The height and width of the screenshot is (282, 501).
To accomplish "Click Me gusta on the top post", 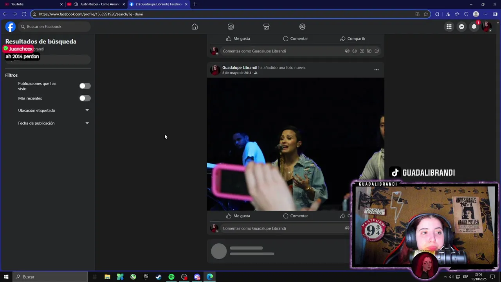I will pos(238,38).
